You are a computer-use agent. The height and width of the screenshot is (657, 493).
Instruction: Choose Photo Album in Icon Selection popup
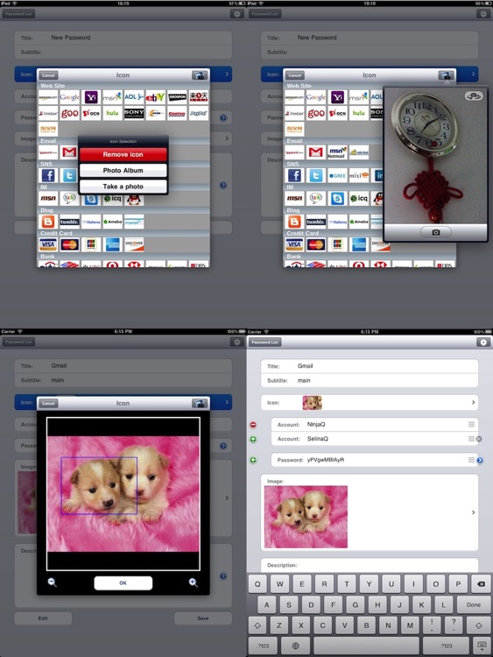coord(123,171)
